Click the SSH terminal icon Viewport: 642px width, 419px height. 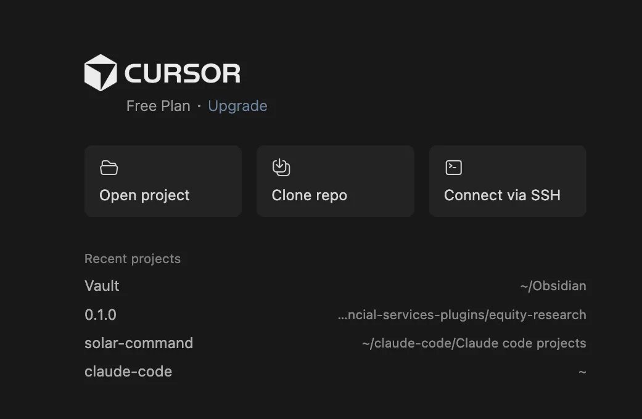click(x=454, y=168)
